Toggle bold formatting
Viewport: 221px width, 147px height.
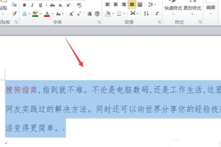(25, 5)
